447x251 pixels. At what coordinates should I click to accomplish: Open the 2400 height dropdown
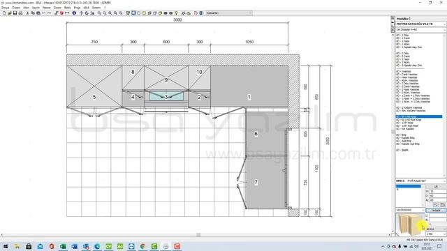point(436,234)
